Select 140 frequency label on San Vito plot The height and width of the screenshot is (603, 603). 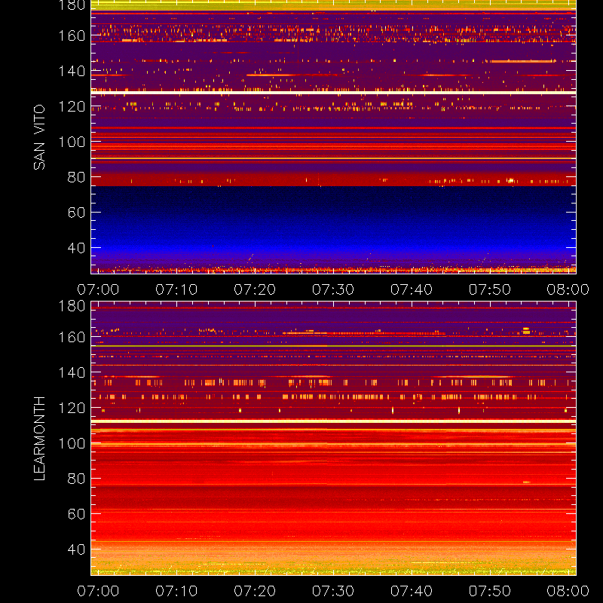72,71
